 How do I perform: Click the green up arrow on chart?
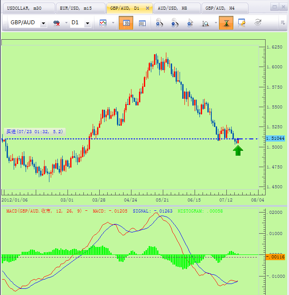coord(238,151)
